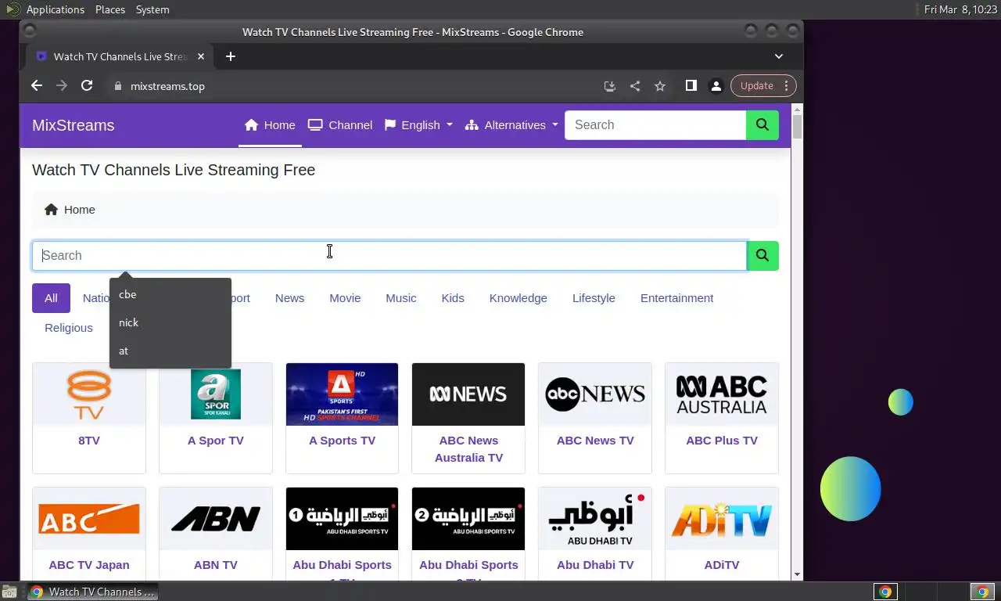This screenshot has width=1001, height=601.
Task: Open the ABC Plus TV logo thumbnail
Action: (722, 394)
